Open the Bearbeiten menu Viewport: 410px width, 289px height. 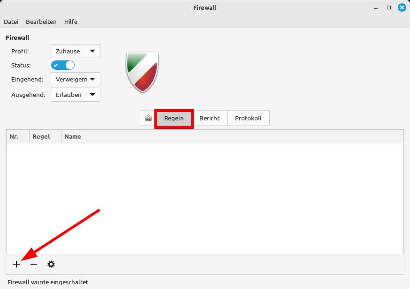pyautogui.click(x=41, y=22)
